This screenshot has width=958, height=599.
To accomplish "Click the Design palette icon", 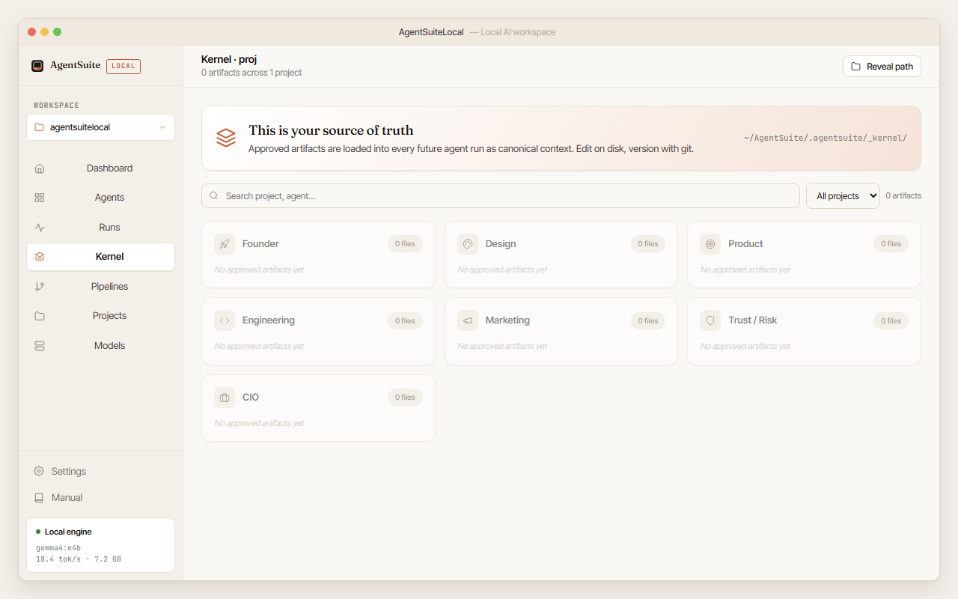I will [x=468, y=244].
